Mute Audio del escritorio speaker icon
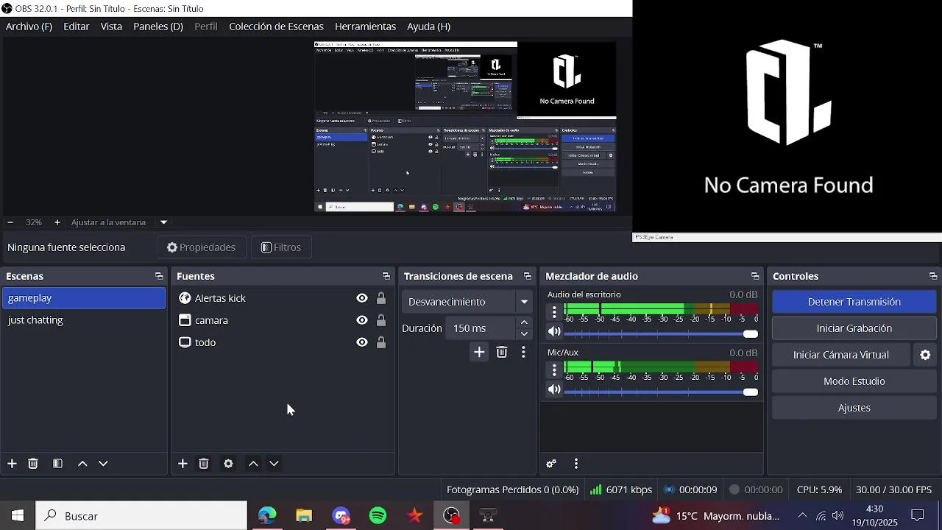The image size is (942, 530). click(x=554, y=333)
